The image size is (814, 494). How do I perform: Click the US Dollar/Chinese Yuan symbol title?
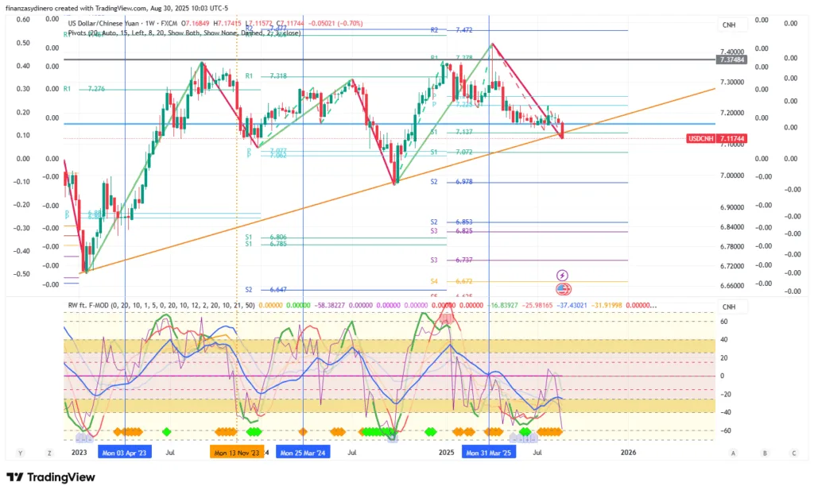(104, 23)
